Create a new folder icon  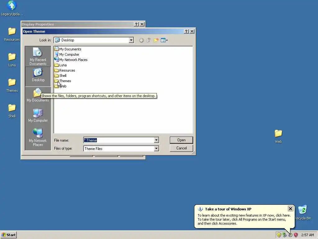(156, 40)
